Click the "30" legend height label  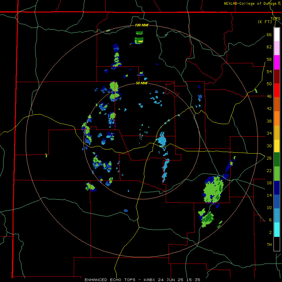click(269, 146)
